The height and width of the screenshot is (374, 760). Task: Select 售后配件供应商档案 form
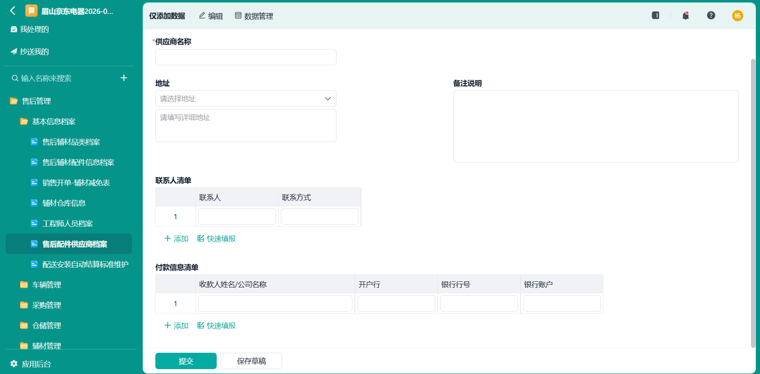tap(69, 244)
